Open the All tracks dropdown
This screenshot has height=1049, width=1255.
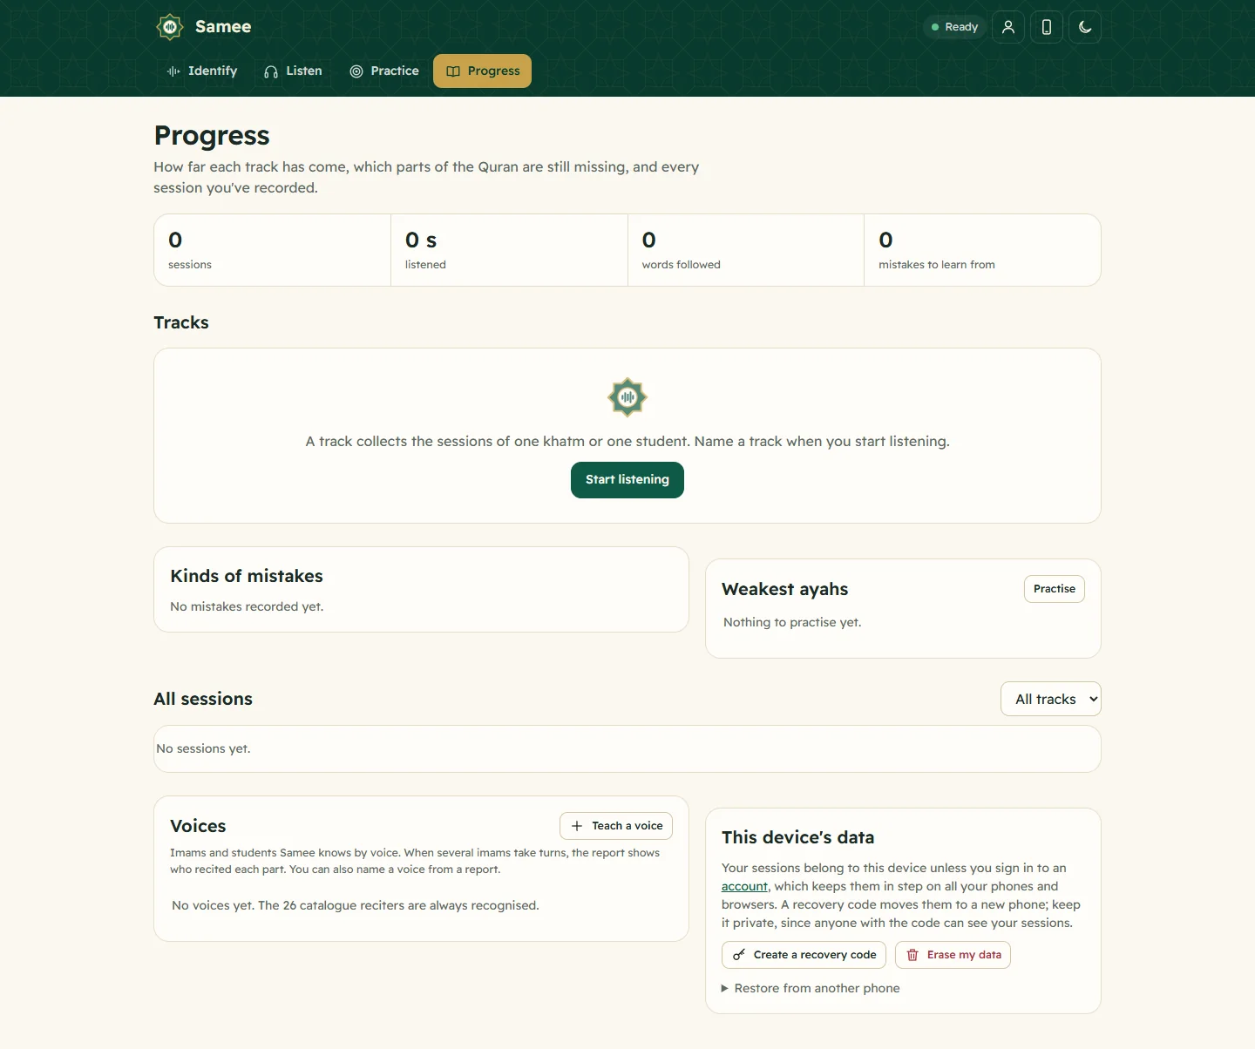[1051, 699]
